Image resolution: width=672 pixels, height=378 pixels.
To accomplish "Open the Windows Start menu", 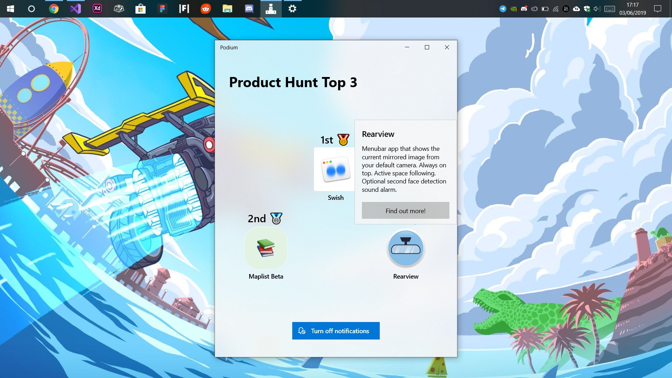I will point(10,9).
